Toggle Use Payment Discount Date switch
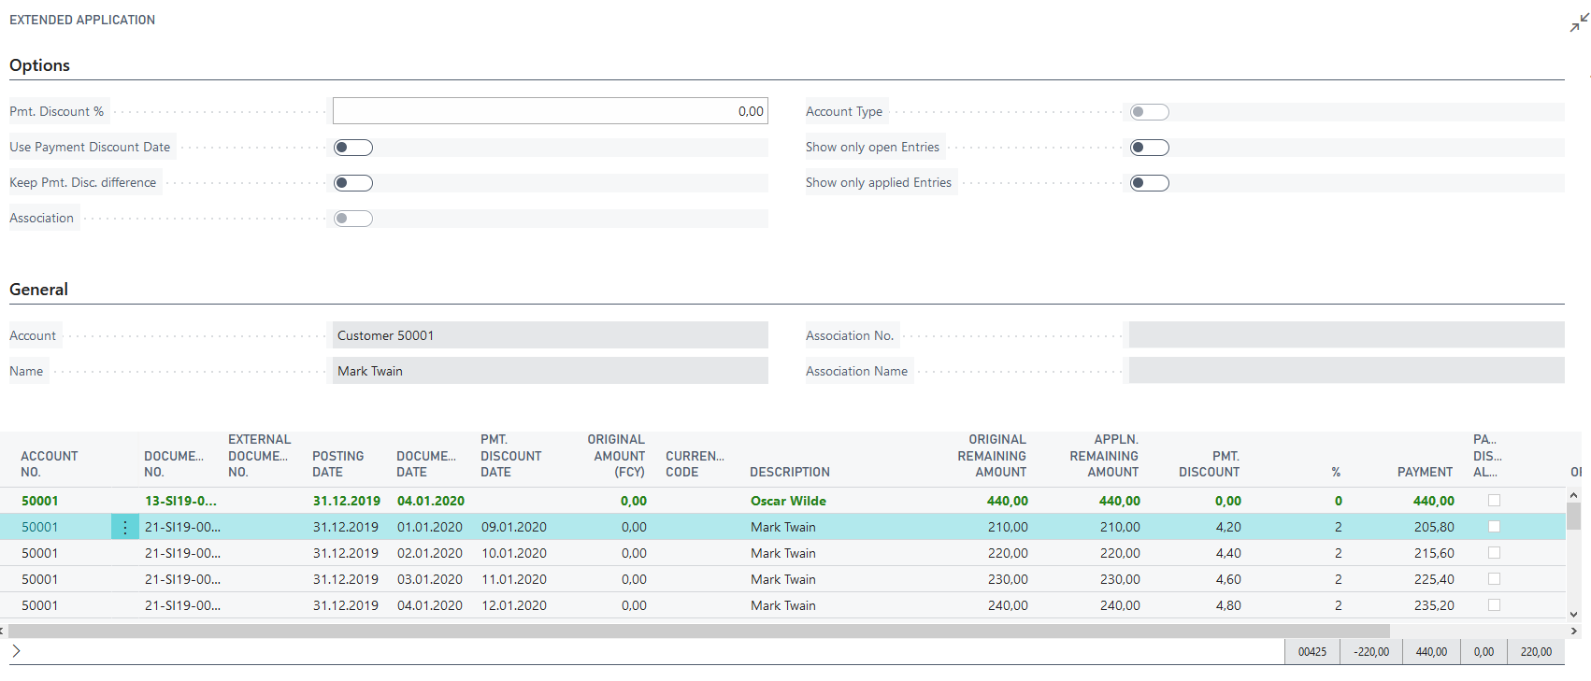Viewport: 1591px width, 681px height. pos(353,148)
